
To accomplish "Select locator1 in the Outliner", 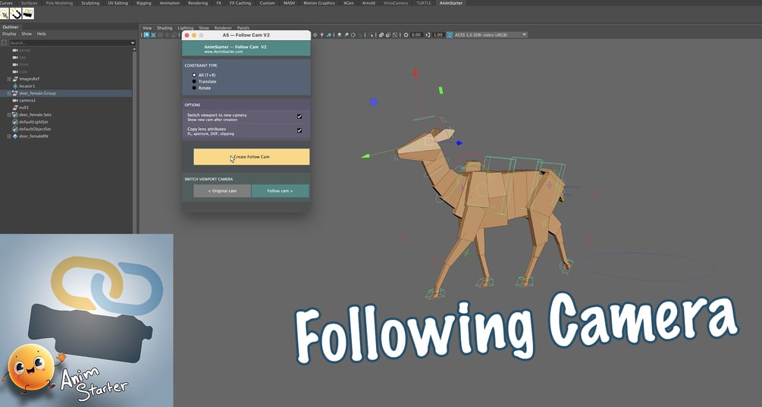I will 27,86.
